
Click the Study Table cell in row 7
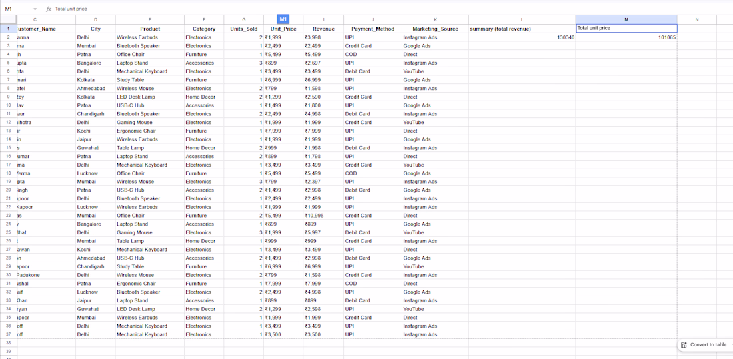[x=149, y=79]
